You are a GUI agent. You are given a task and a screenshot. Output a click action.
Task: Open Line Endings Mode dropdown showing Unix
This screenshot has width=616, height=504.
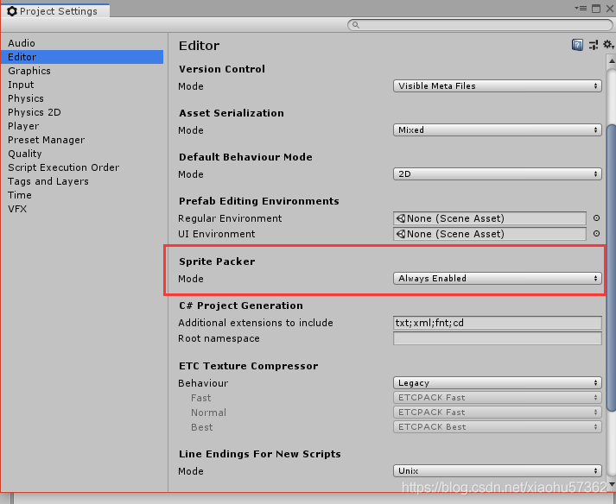click(498, 470)
